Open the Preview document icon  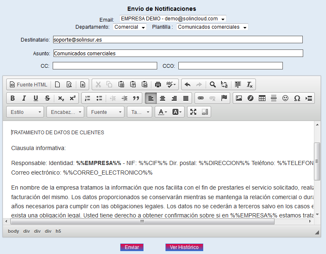click(69, 84)
